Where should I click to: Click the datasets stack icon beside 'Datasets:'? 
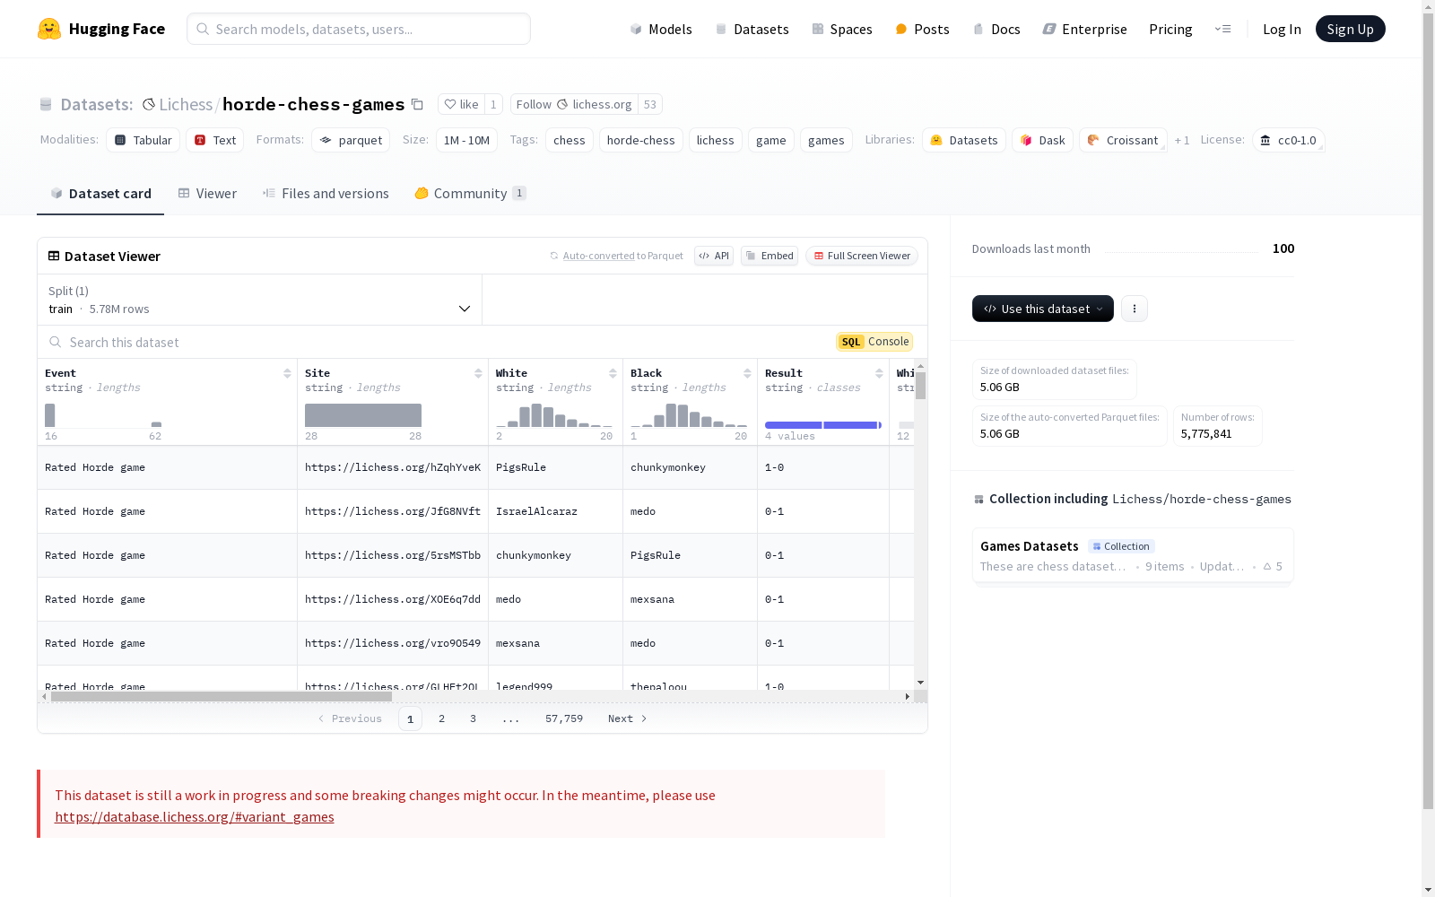tap(46, 104)
